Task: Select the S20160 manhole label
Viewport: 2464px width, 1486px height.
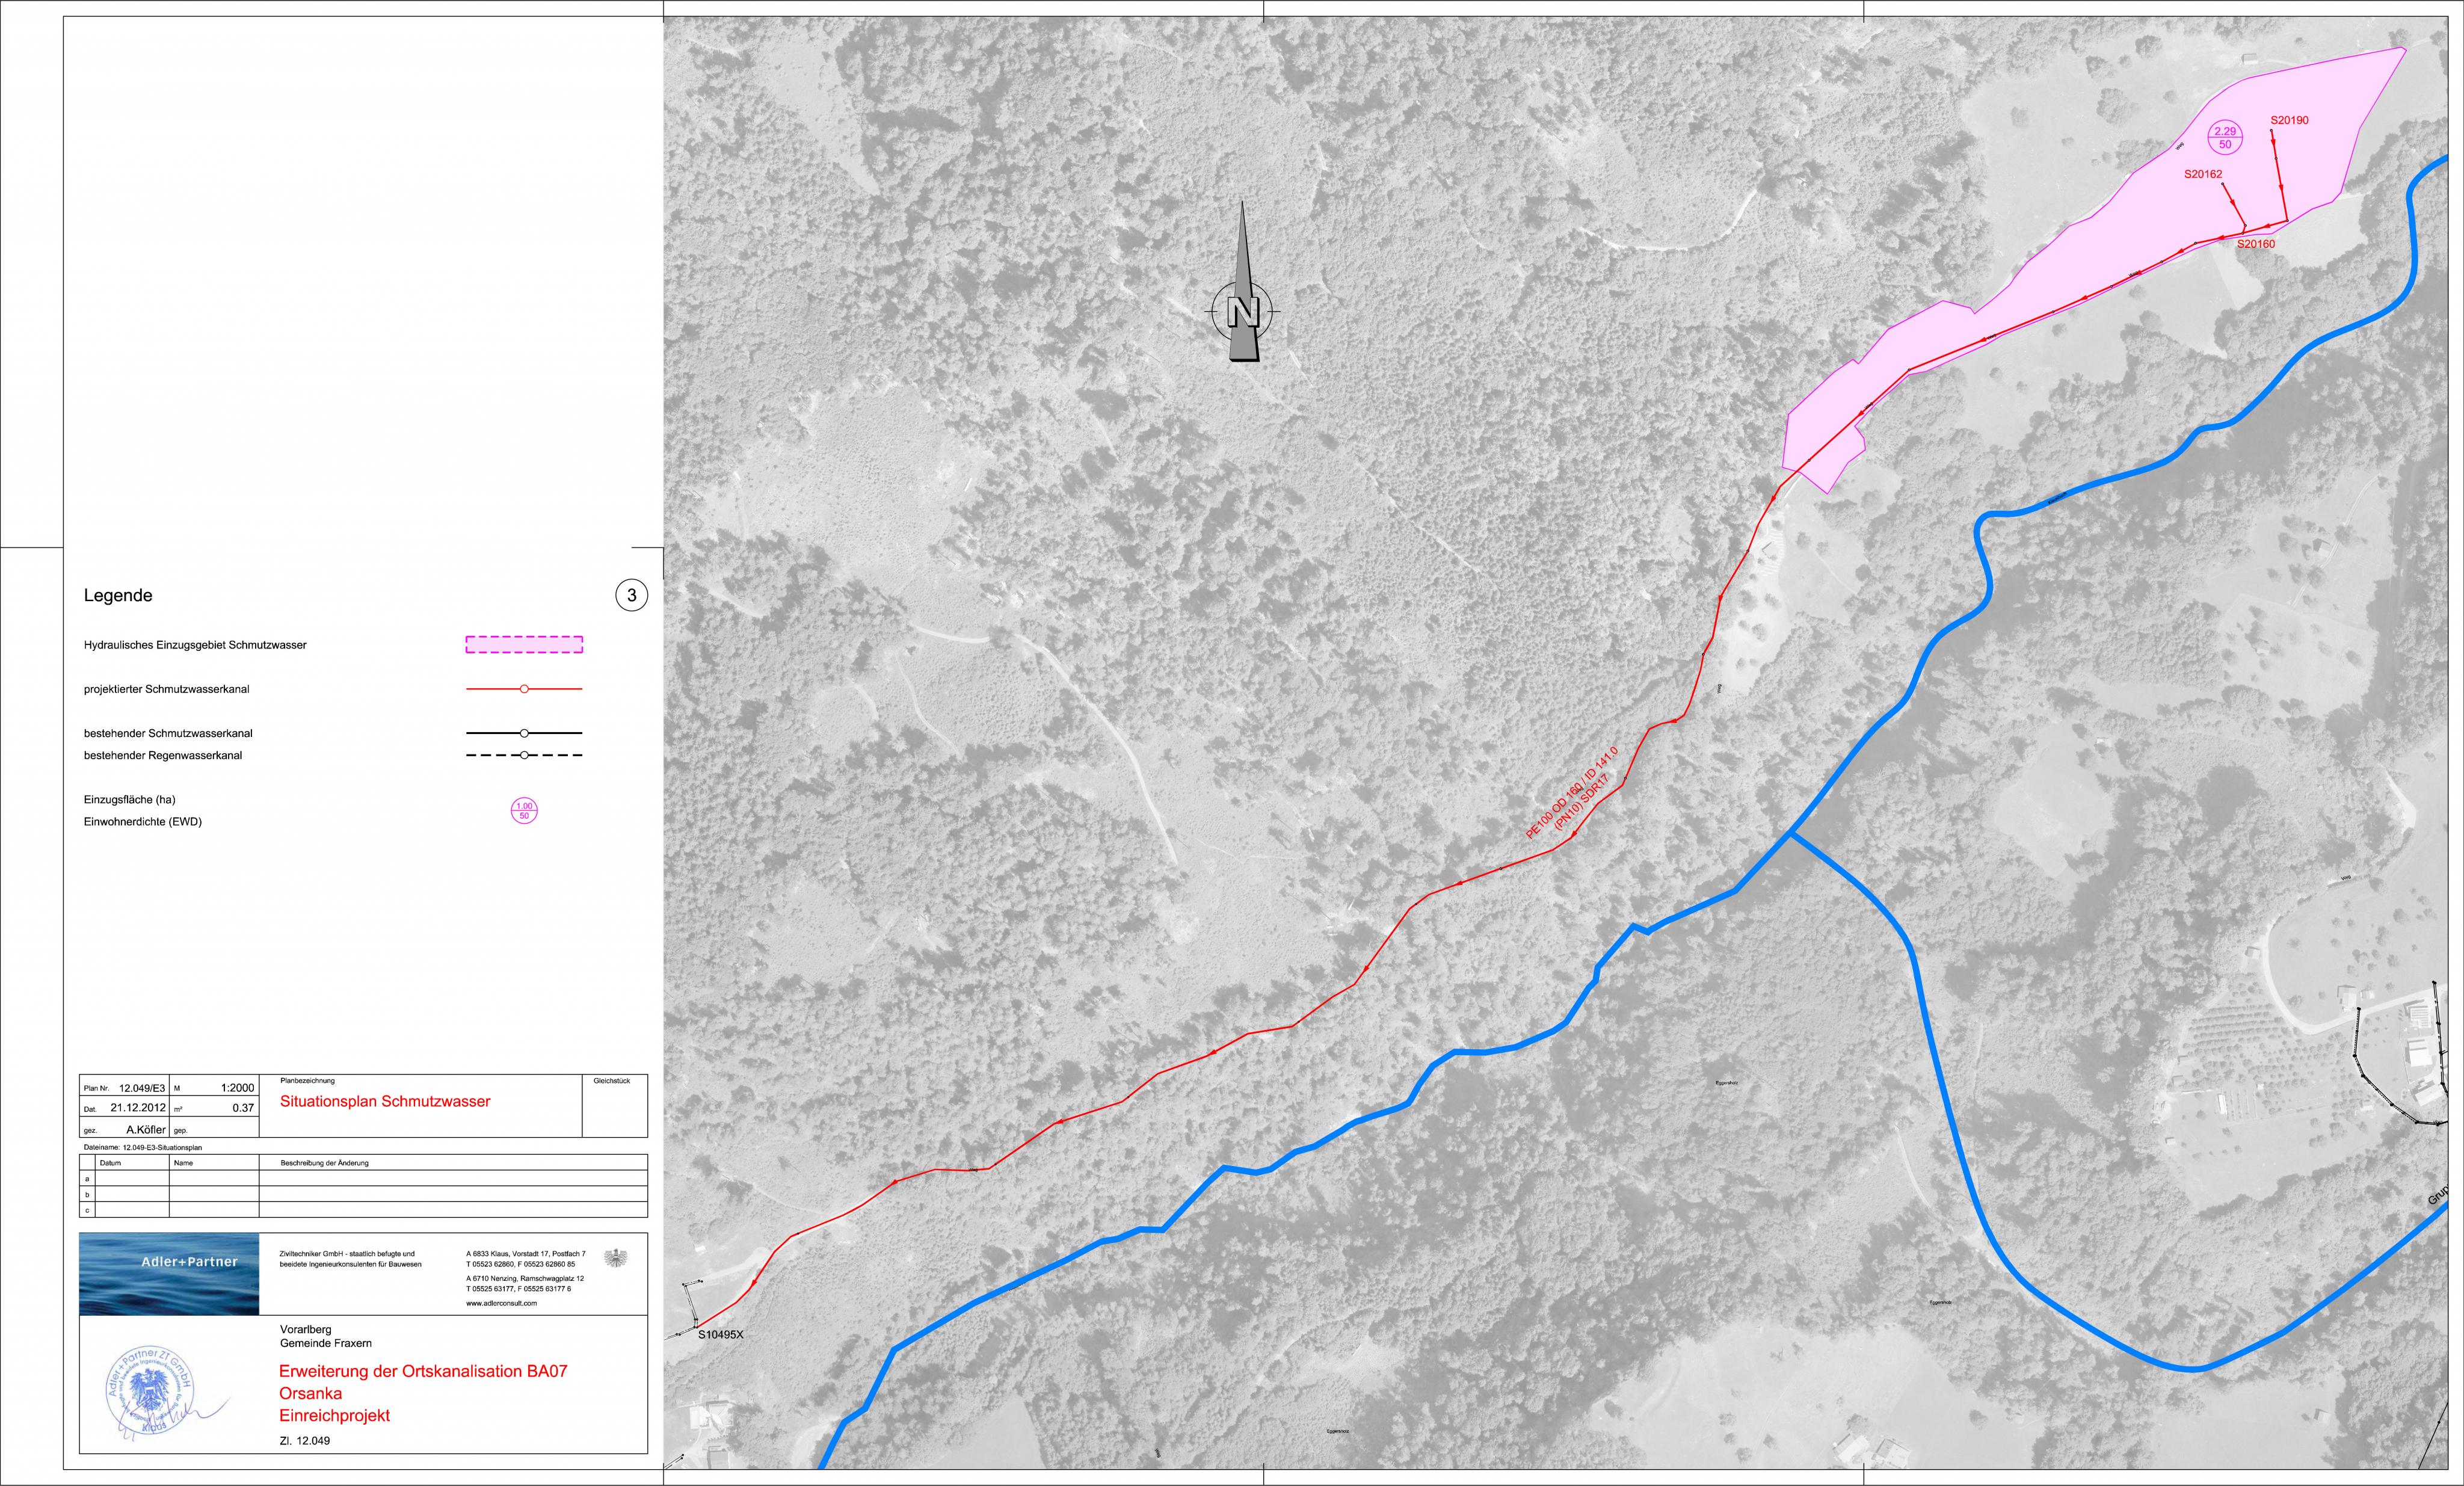Action: coord(2256,244)
